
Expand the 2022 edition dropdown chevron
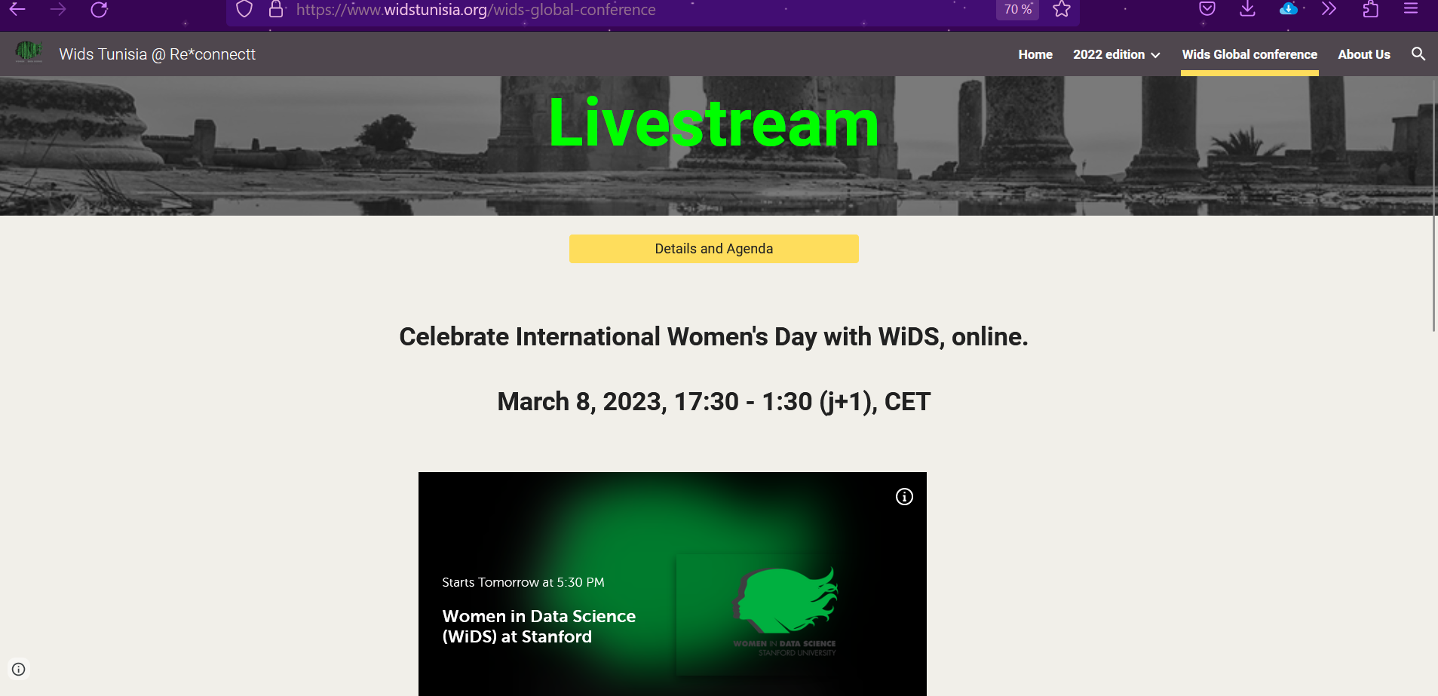(x=1155, y=55)
